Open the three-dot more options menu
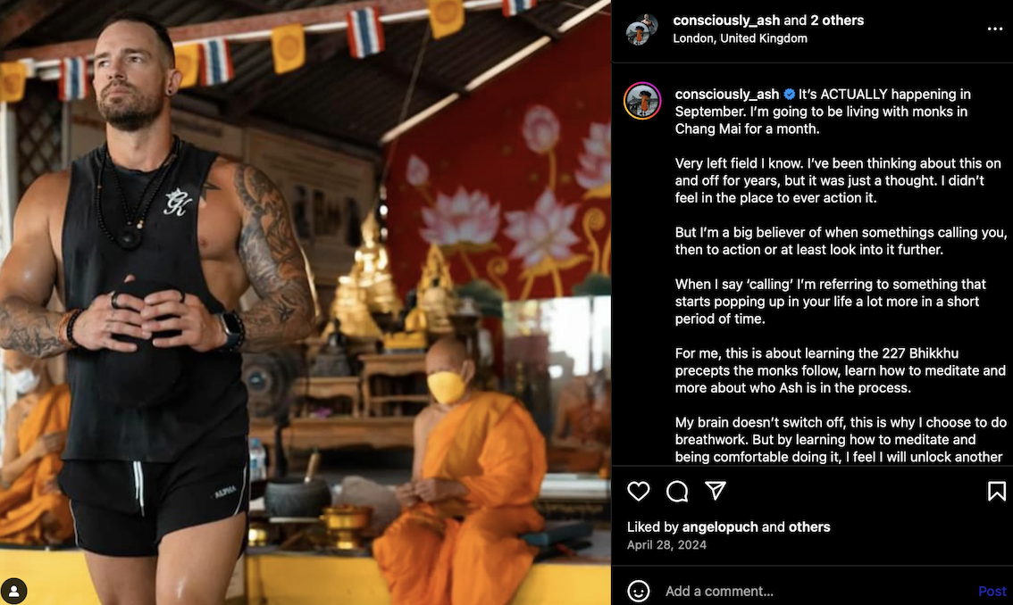Image resolution: width=1013 pixels, height=605 pixels. [995, 29]
